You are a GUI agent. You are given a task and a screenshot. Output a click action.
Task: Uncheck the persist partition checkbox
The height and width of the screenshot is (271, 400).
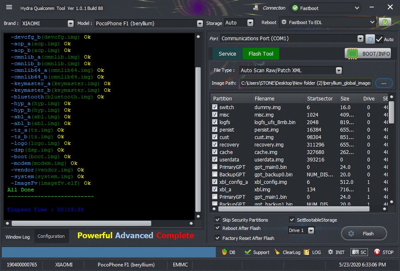click(215, 129)
